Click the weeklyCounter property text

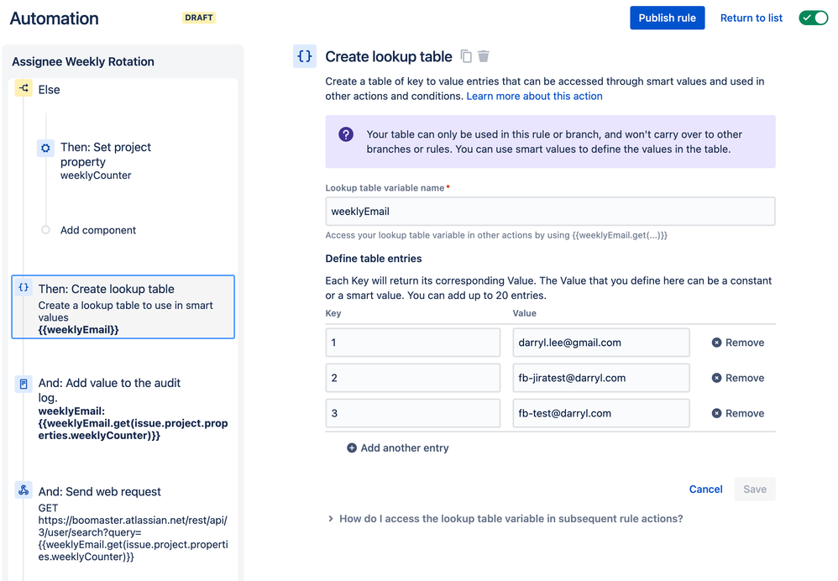[x=96, y=175]
